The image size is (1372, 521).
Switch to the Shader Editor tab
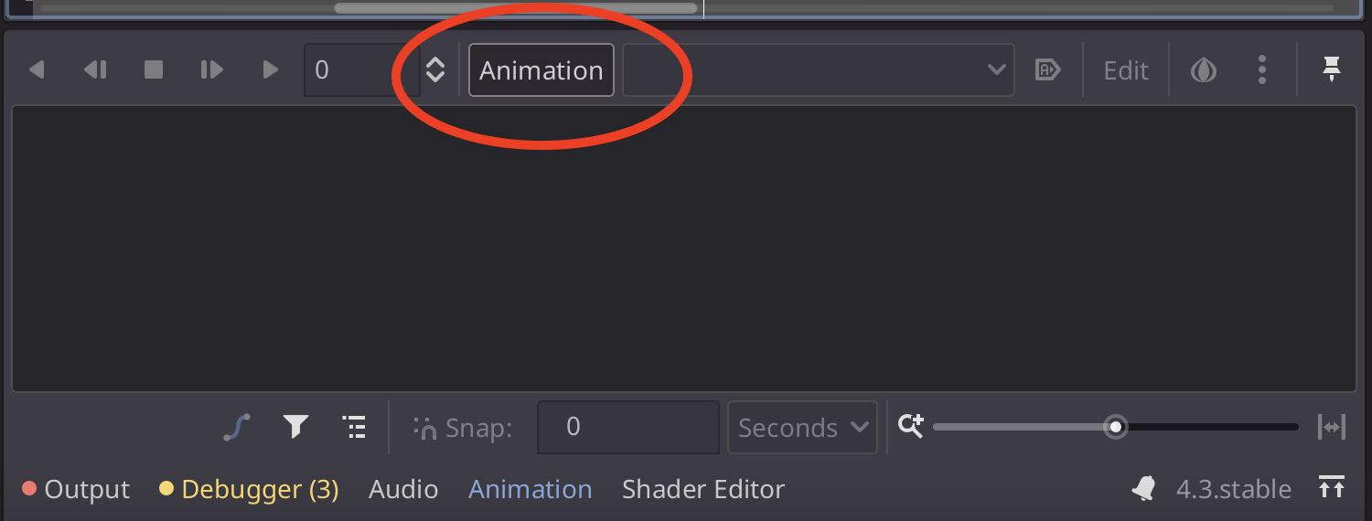702,490
